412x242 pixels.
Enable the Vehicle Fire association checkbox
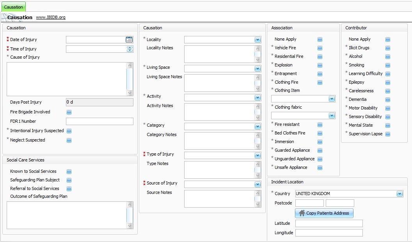[320, 48]
